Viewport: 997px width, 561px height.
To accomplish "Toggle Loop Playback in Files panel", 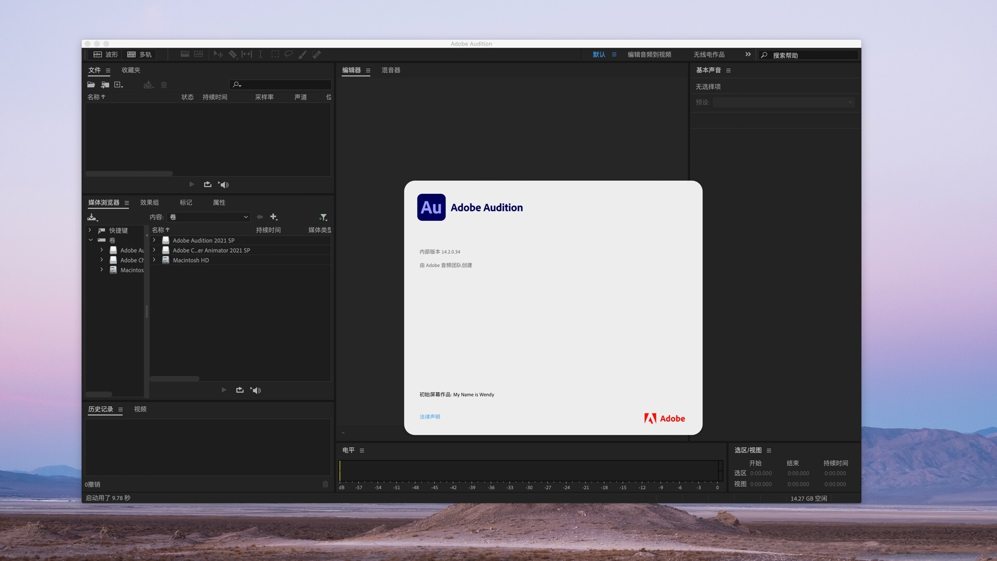I will [208, 184].
